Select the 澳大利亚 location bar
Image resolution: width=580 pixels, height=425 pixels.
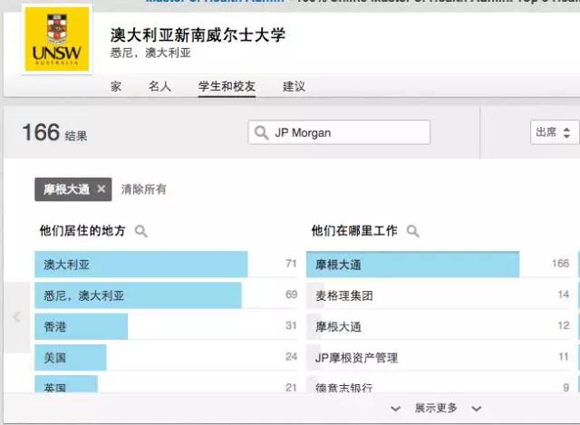(140, 266)
